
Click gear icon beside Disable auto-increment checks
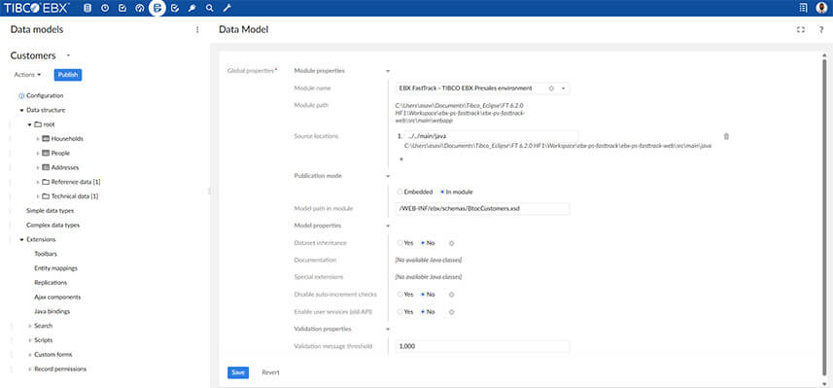tap(452, 295)
